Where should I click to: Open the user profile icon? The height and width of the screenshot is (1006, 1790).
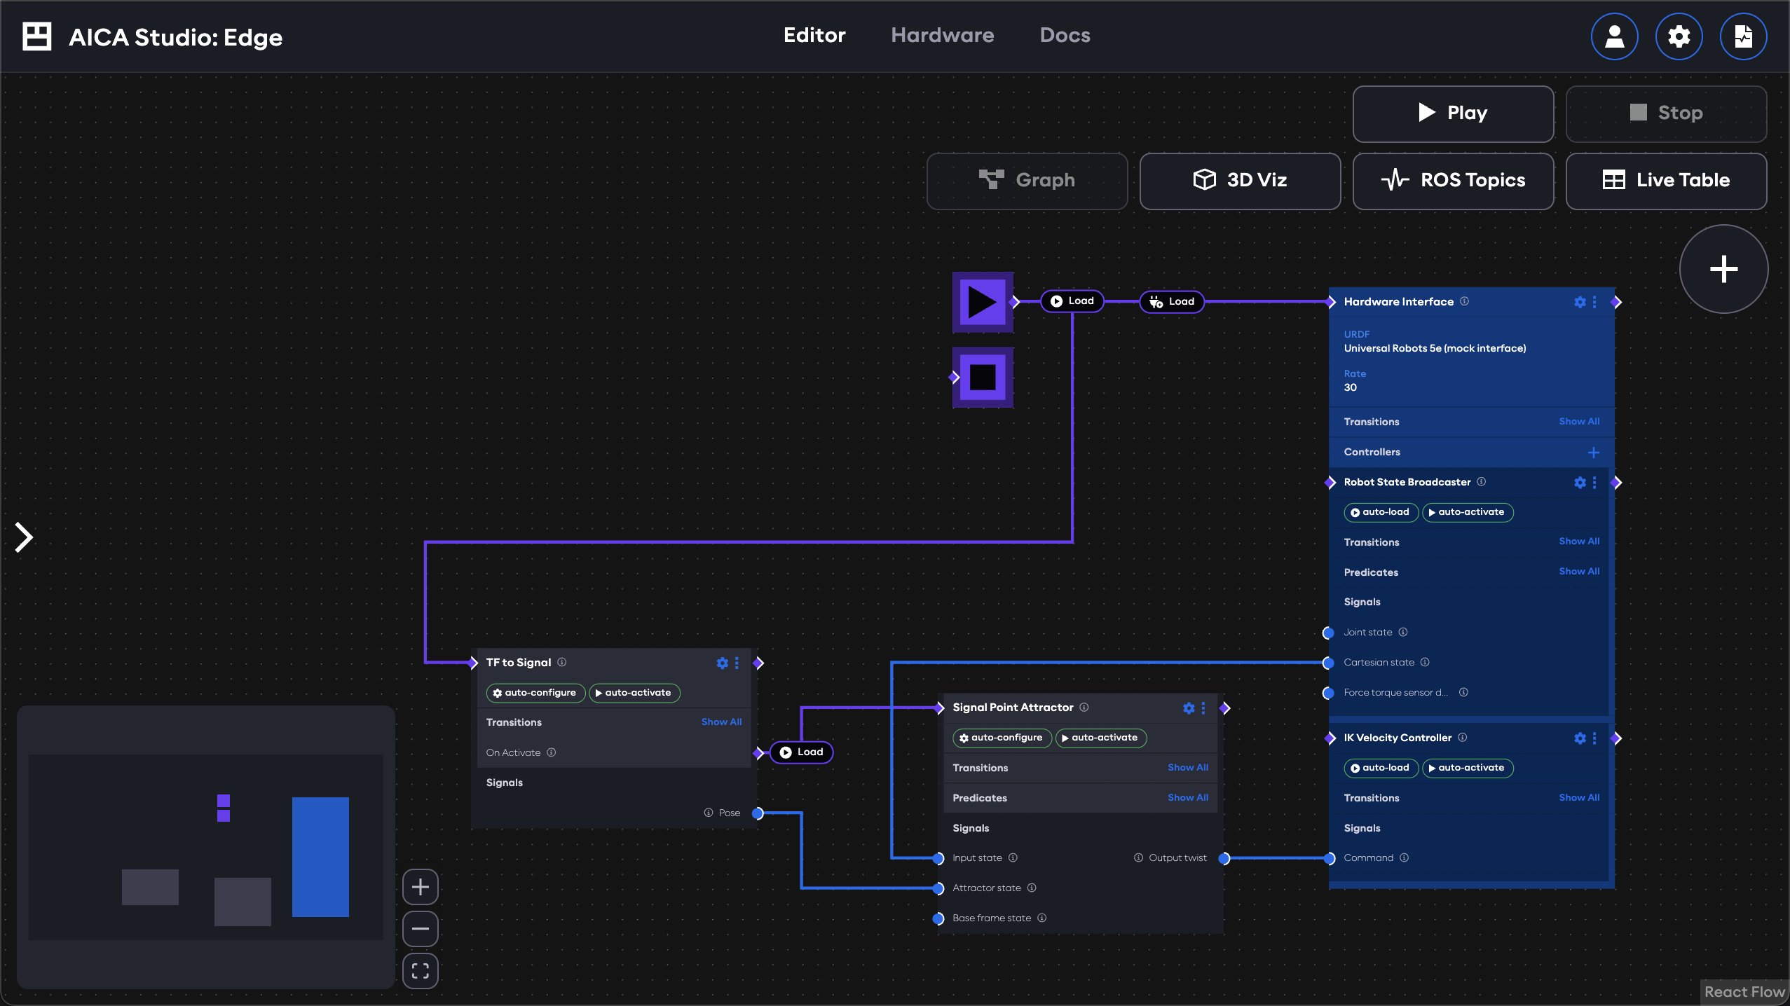click(x=1614, y=36)
